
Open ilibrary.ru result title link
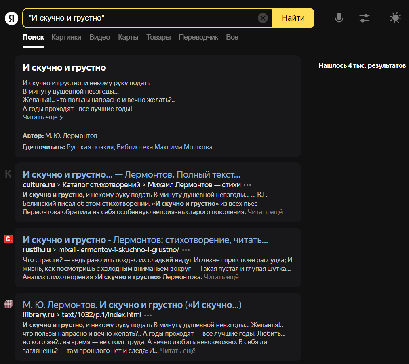pos(132,305)
